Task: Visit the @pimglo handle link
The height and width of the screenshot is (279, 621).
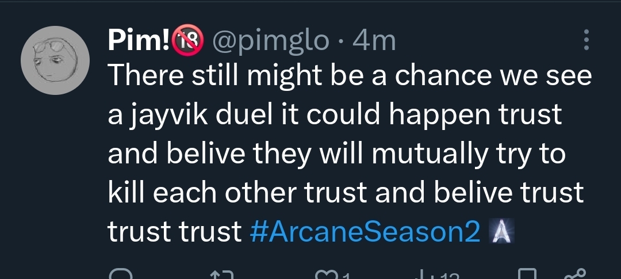Action: pyautogui.click(x=271, y=40)
